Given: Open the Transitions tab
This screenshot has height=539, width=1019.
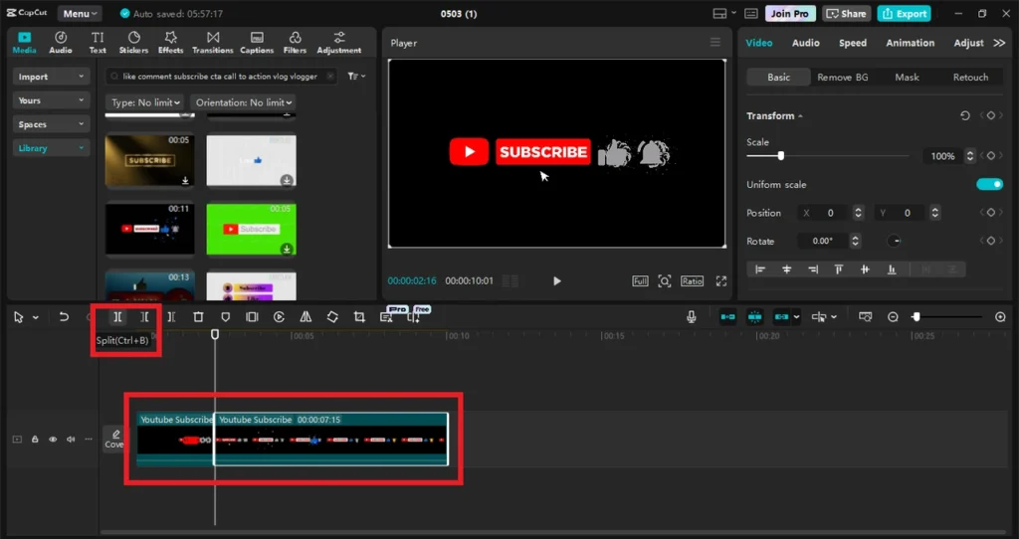Looking at the screenshot, I should (x=213, y=42).
